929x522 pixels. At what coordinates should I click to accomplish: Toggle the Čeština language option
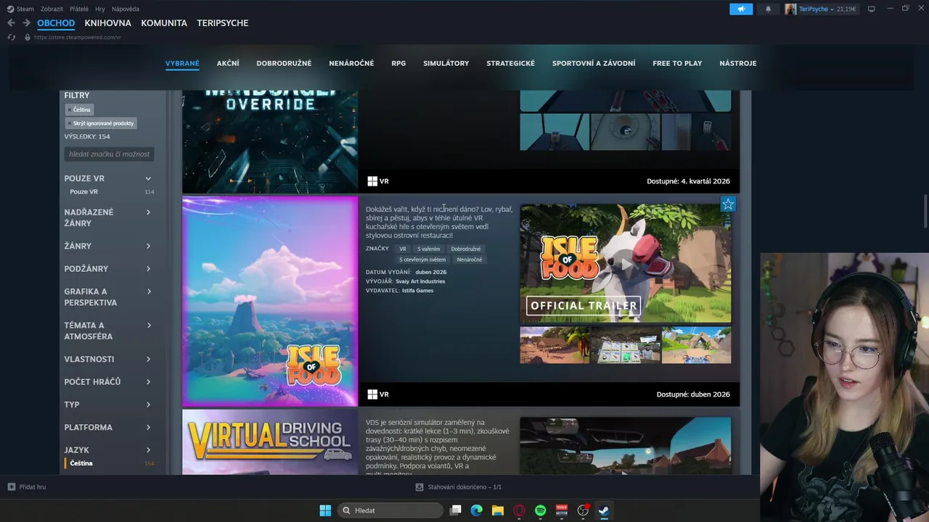pos(109,463)
